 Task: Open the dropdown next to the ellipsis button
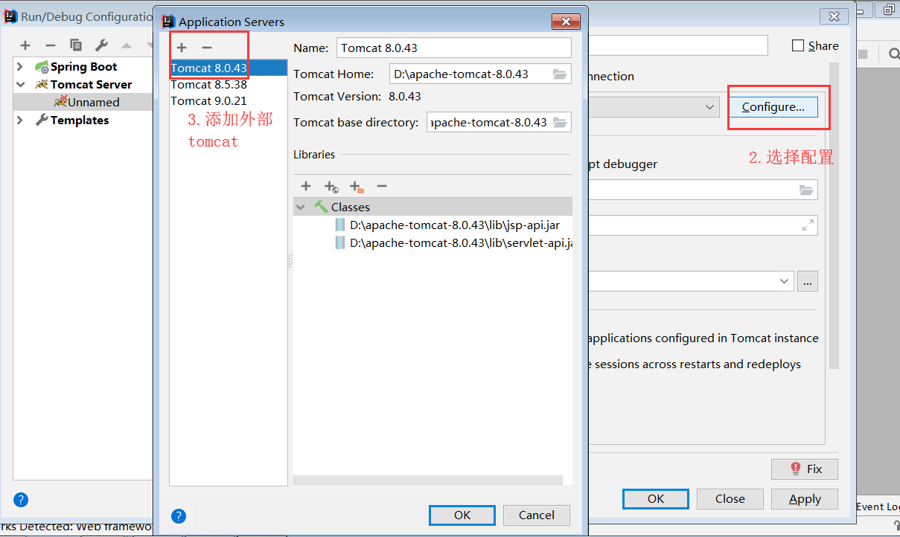pyautogui.click(x=784, y=281)
